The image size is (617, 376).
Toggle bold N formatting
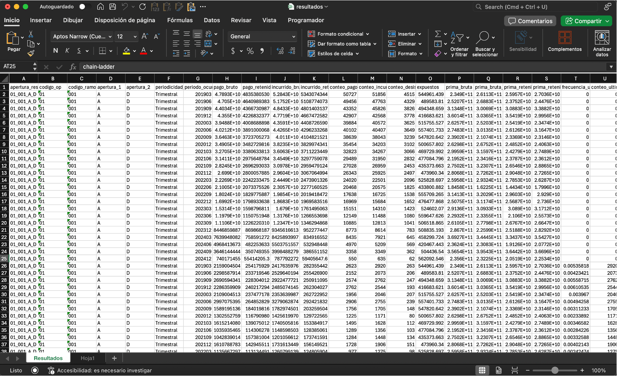pos(56,51)
